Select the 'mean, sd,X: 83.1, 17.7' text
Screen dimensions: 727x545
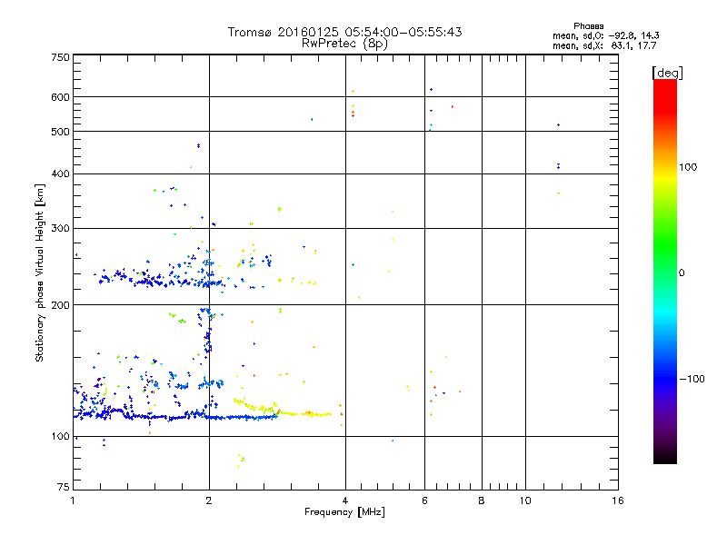tap(604, 45)
